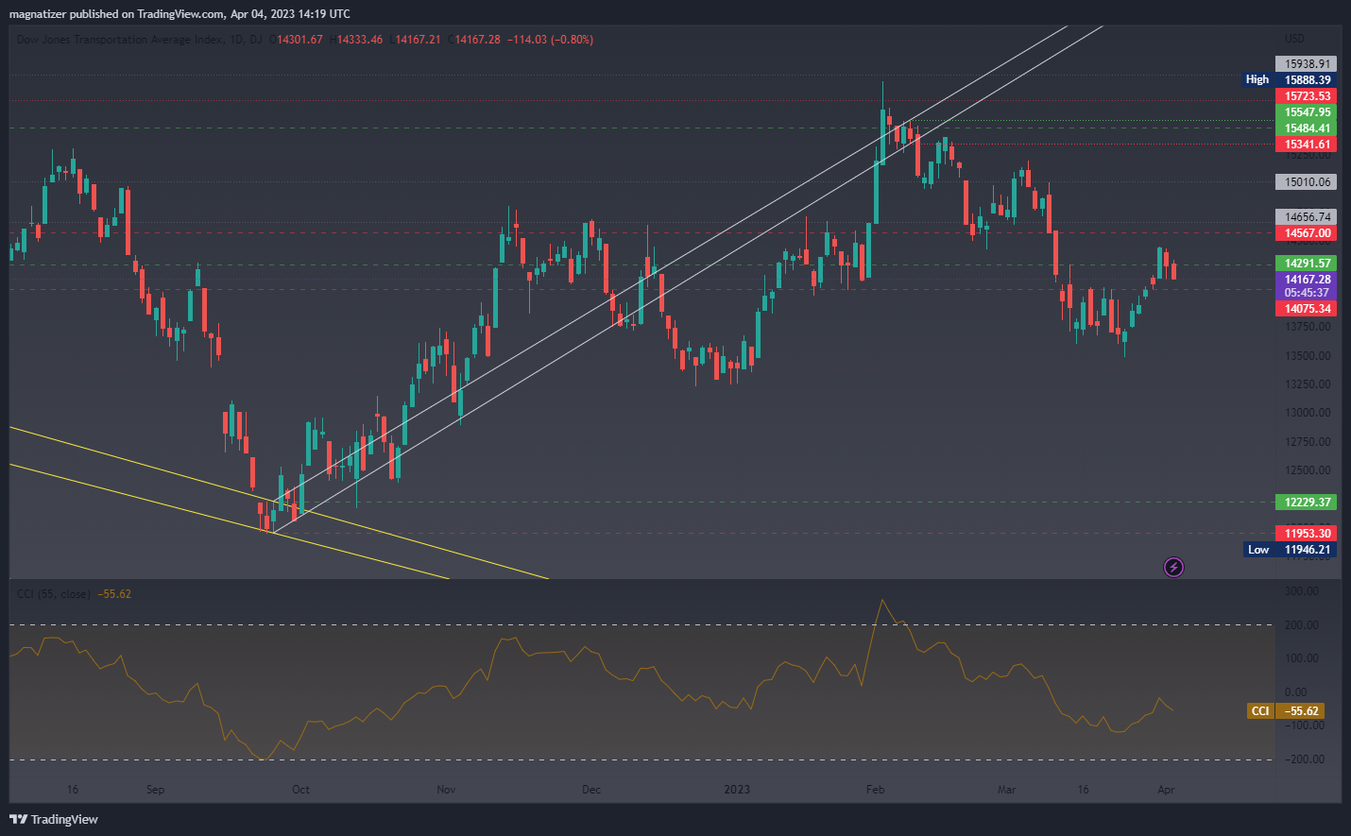
Task: Open the magnatizer published on TradingView.com link
Action: 180,14
